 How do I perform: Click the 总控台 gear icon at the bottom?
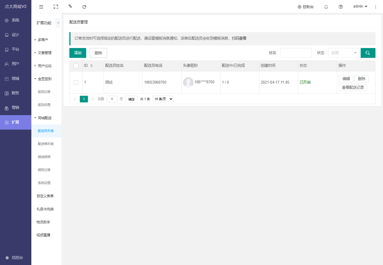click(x=7, y=258)
